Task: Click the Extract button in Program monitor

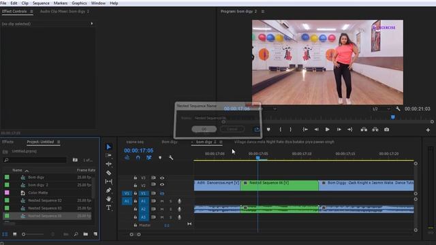Action: tap(375, 129)
